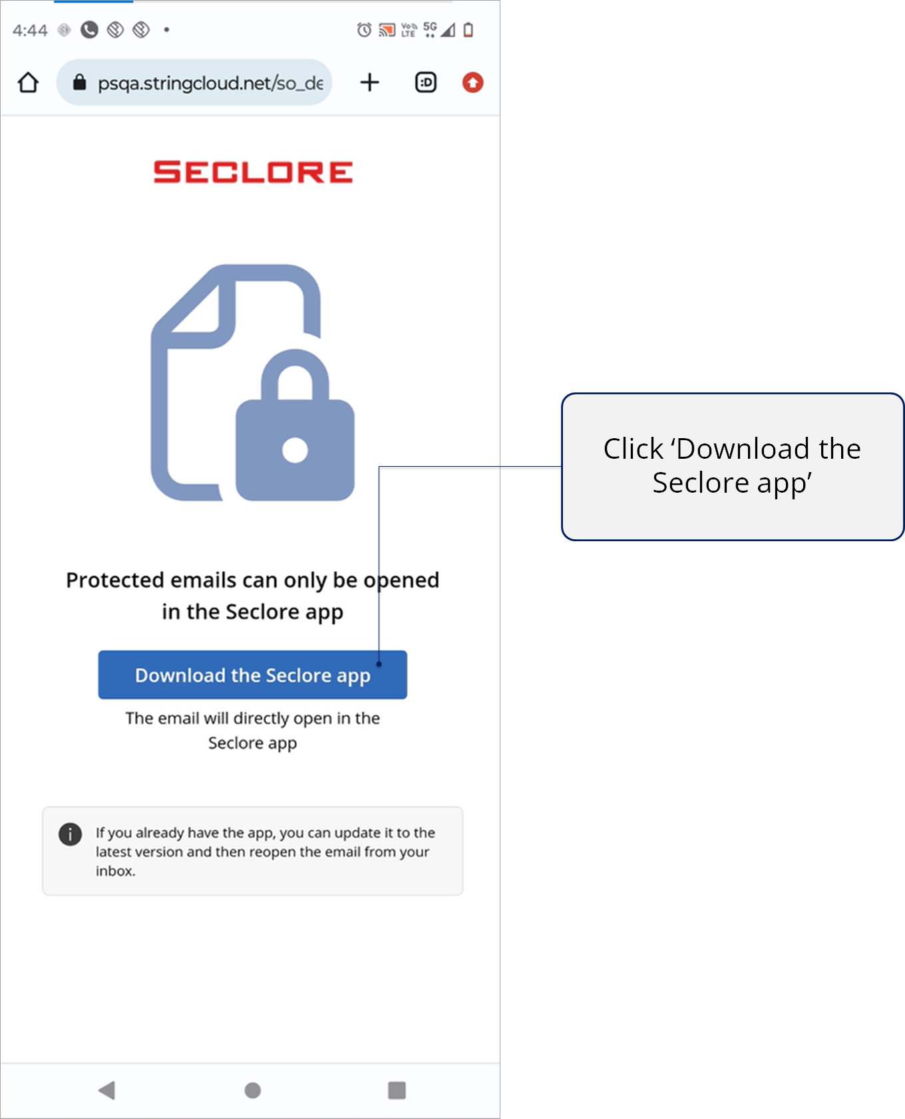This screenshot has width=905, height=1119.
Task: Tap the phone call status icon
Action: [89, 30]
